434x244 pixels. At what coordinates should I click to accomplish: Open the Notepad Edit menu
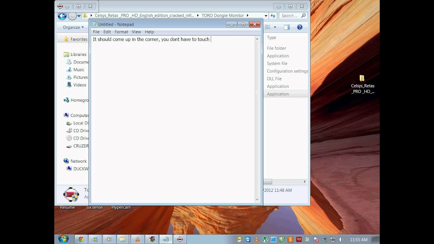107,32
